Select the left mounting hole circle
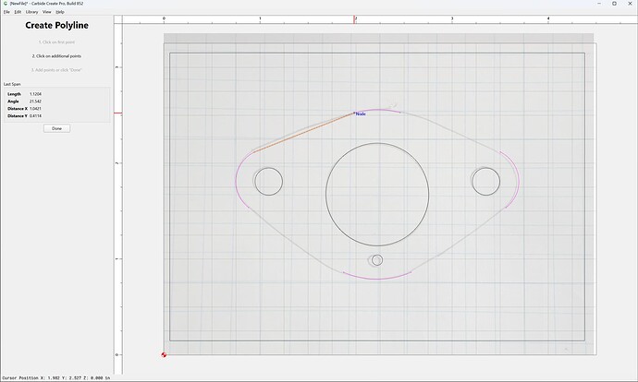This screenshot has height=382, width=638. click(x=268, y=182)
